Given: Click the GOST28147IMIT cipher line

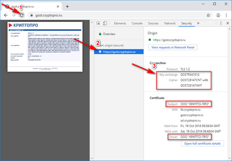Looking at the screenshot, I should [x=191, y=86].
